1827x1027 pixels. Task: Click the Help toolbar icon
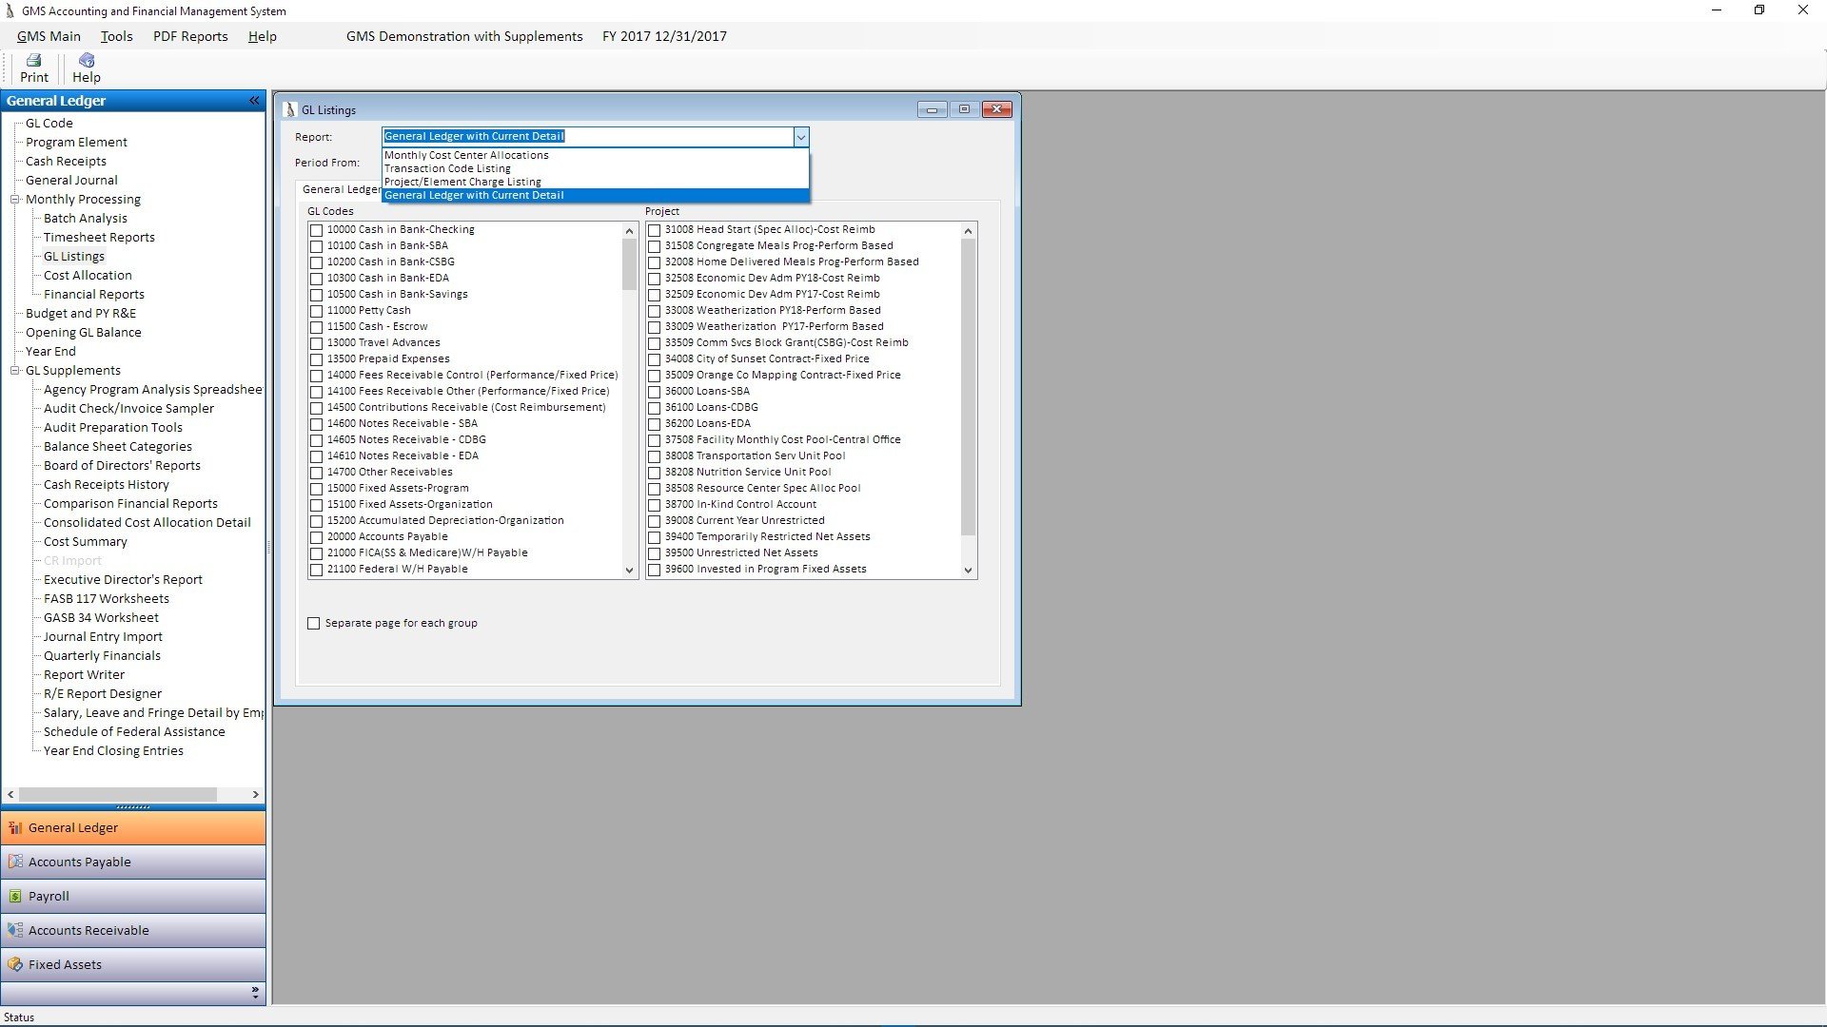click(x=86, y=61)
